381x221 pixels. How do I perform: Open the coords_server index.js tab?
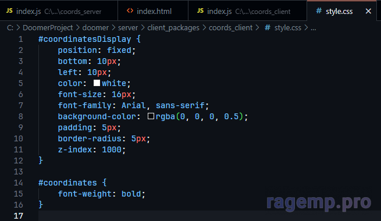point(59,11)
